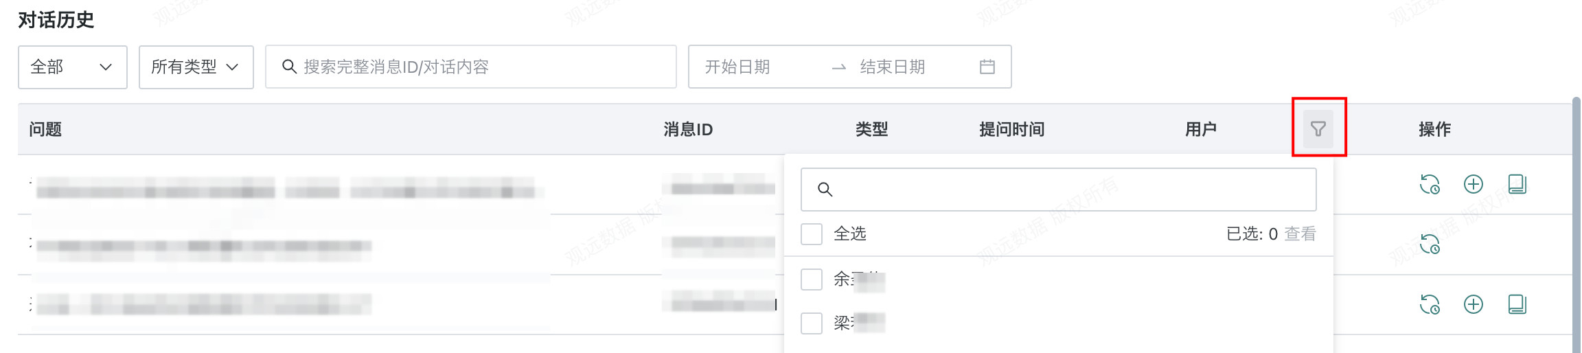
Task: Click the 查看 link for selected users
Action: 1300,234
